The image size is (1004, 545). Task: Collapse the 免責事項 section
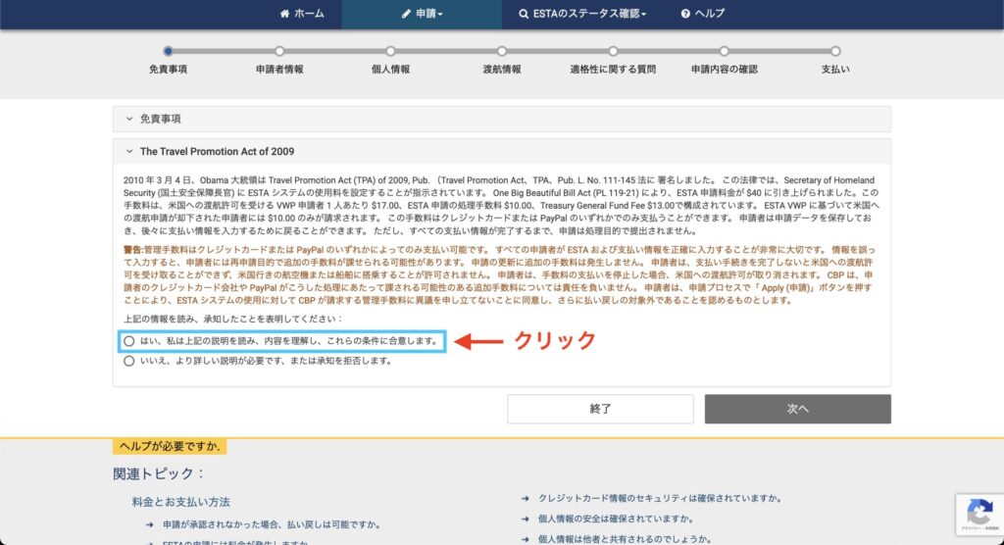click(129, 119)
